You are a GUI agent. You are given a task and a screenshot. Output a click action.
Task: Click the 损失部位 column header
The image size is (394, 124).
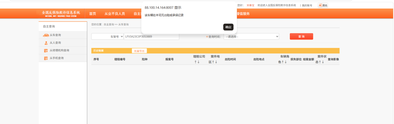tap(296, 59)
